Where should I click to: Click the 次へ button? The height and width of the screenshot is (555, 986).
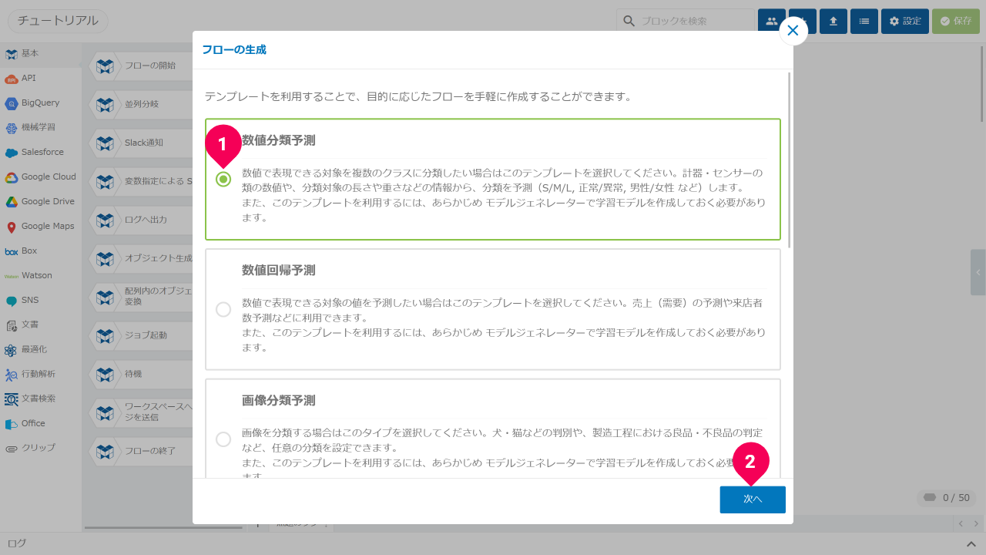click(x=752, y=499)
